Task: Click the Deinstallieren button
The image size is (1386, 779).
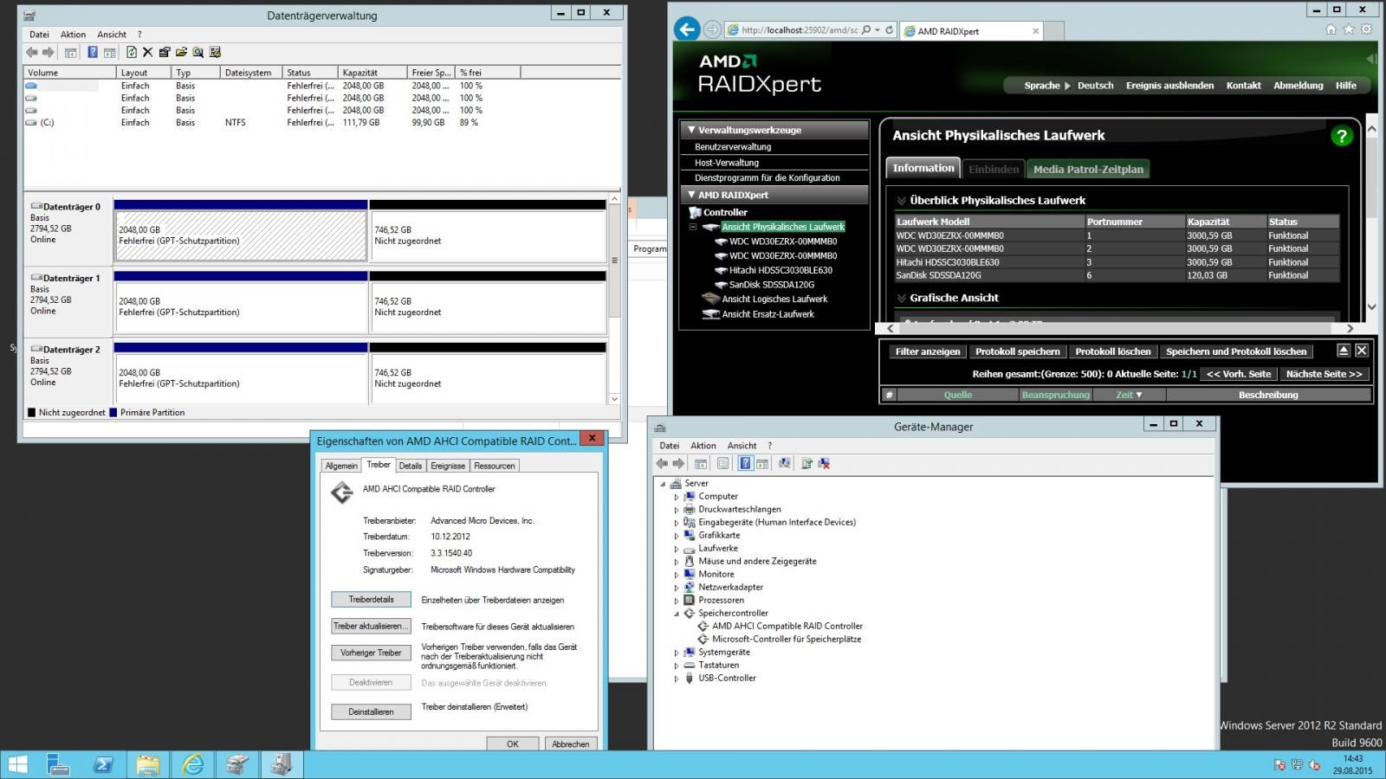Action: 371,711
